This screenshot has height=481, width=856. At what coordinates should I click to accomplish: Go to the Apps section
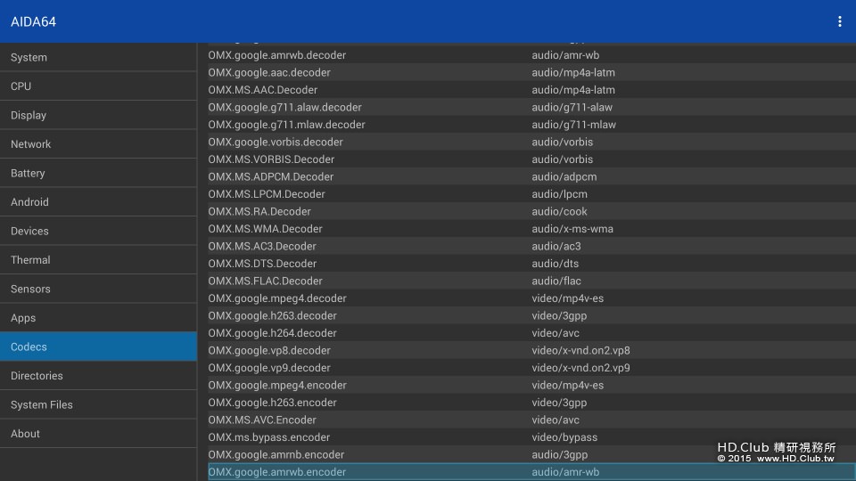point(98,317)
